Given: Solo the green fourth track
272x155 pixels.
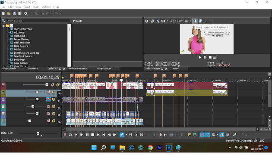Looking at the screenshot, I should (54, 106).
